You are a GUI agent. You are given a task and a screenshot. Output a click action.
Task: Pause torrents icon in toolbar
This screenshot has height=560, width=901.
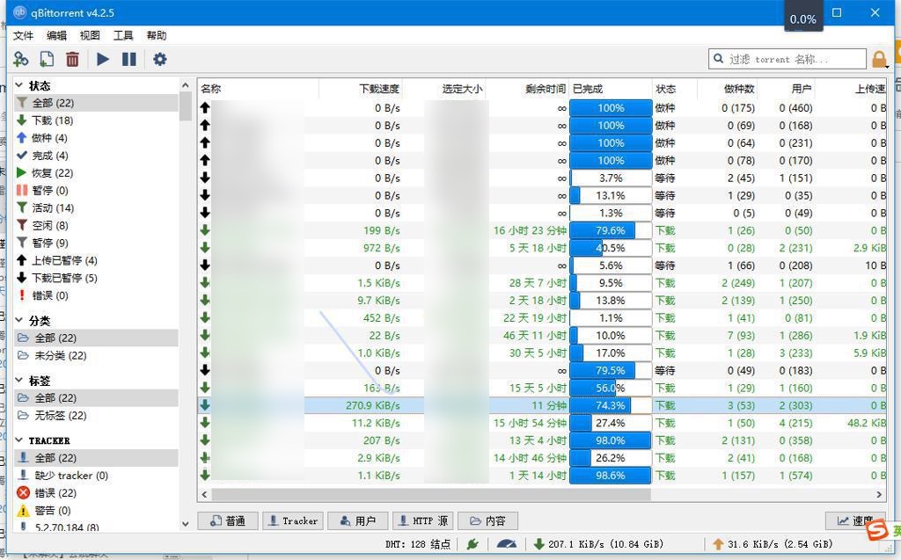pyautogui.click(x=129, y=59)
